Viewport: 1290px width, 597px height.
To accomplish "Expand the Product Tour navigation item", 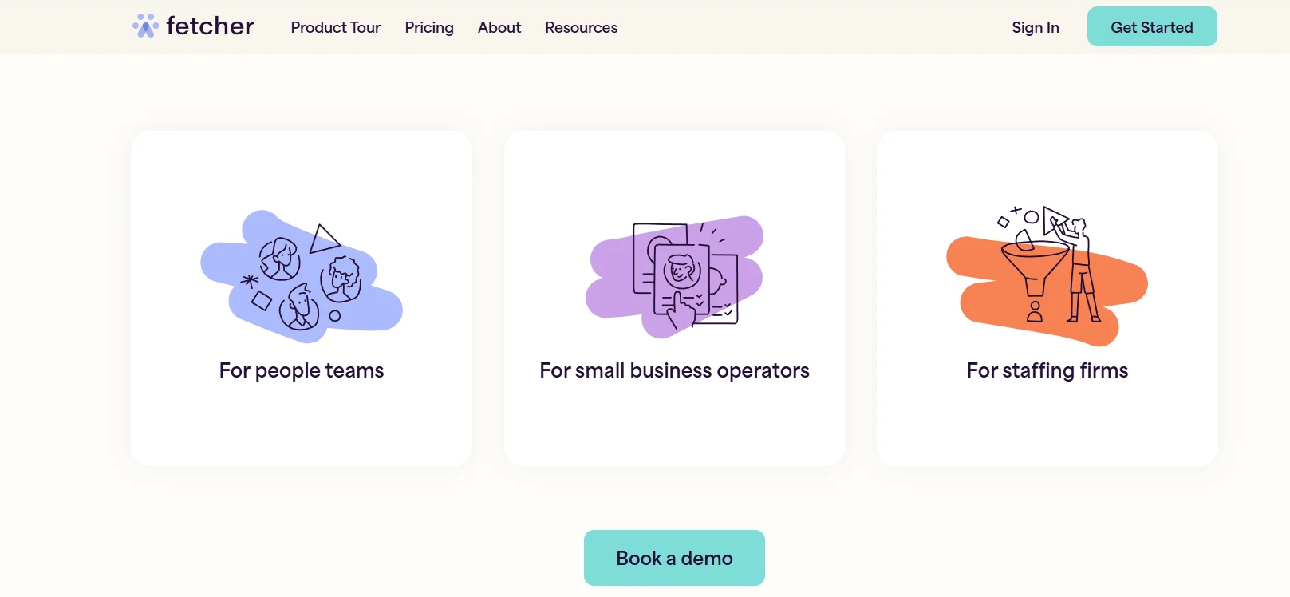I will [x=336, y=27].
